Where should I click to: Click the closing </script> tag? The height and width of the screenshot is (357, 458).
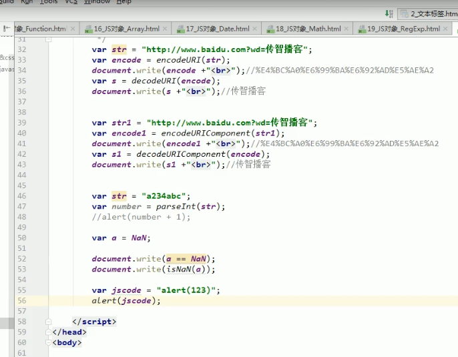click(94, 322)
